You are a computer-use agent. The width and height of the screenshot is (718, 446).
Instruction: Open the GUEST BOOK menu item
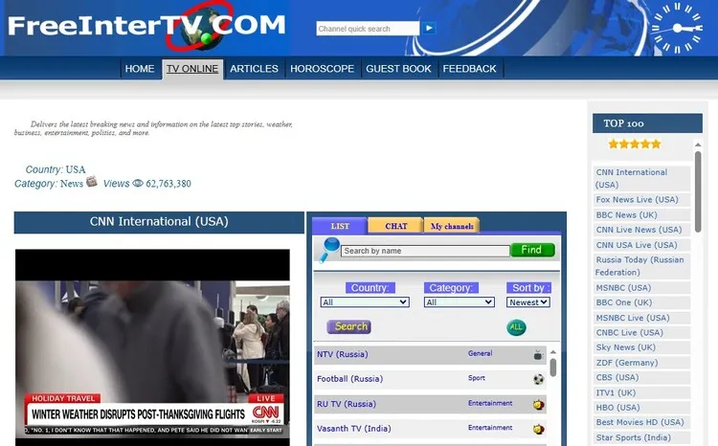click(398, 69)
